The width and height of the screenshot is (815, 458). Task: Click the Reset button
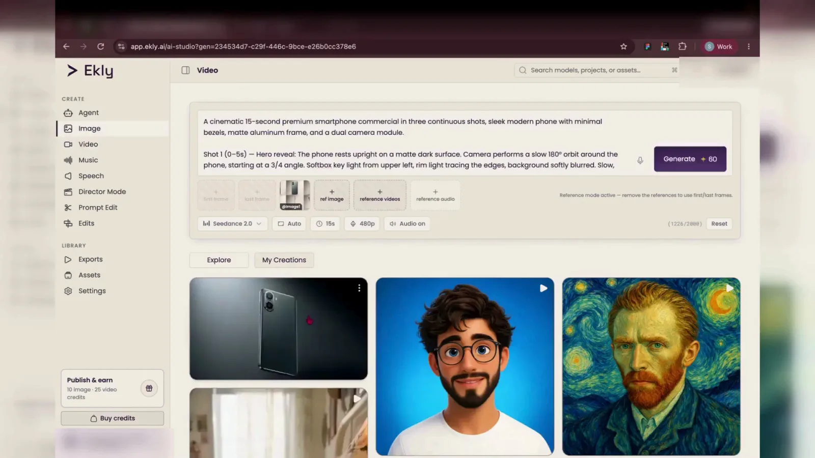719,223
